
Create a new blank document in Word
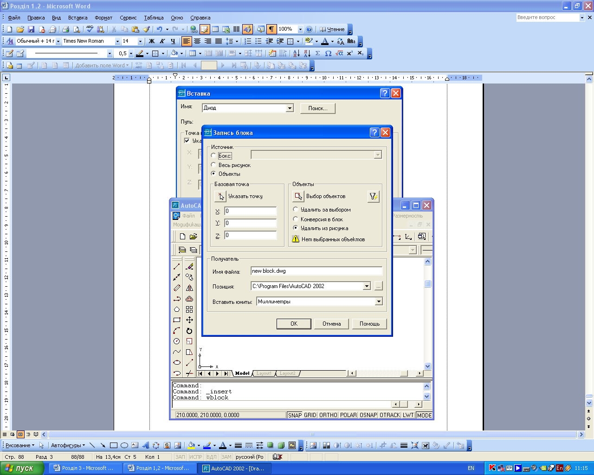pyautogui.click(x=9, y=29)
